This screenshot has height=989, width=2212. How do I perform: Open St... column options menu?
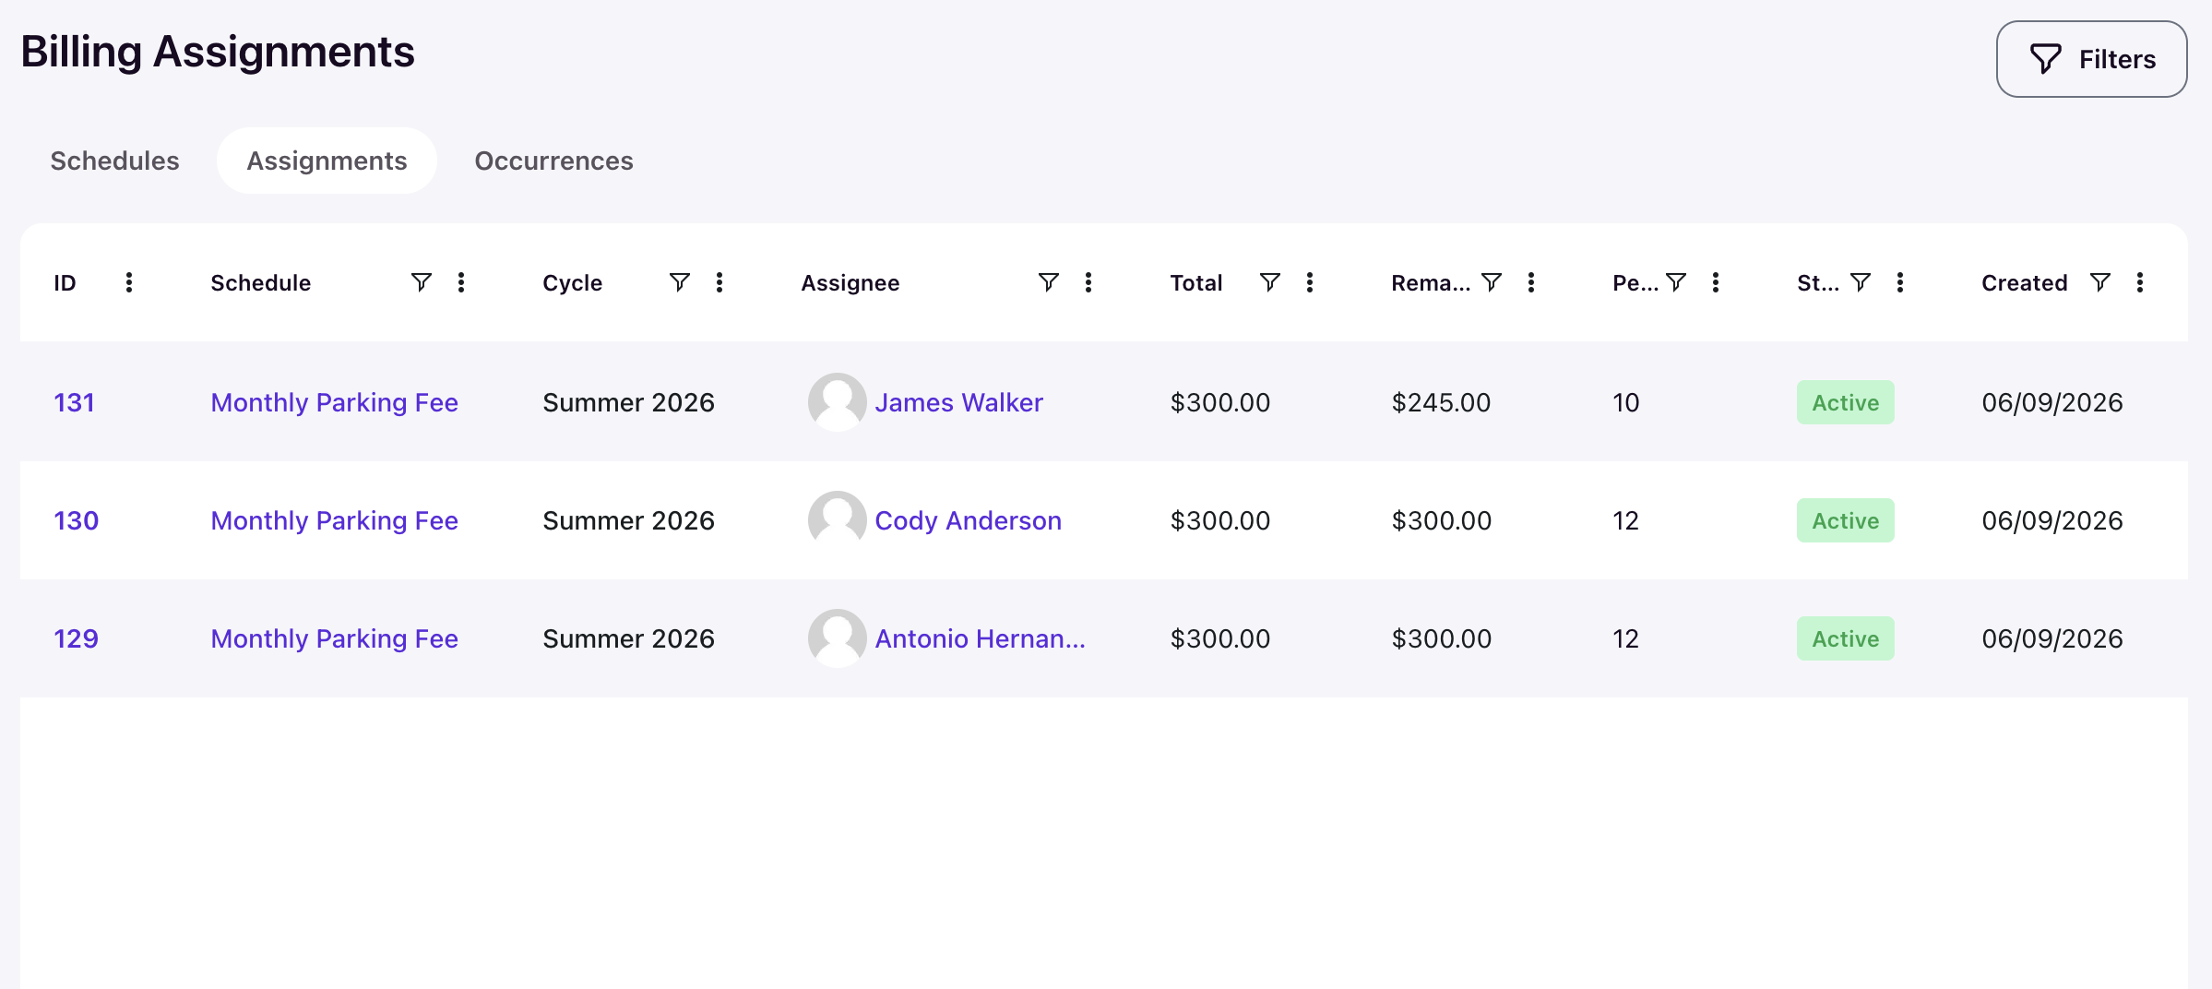(1900, 282)
